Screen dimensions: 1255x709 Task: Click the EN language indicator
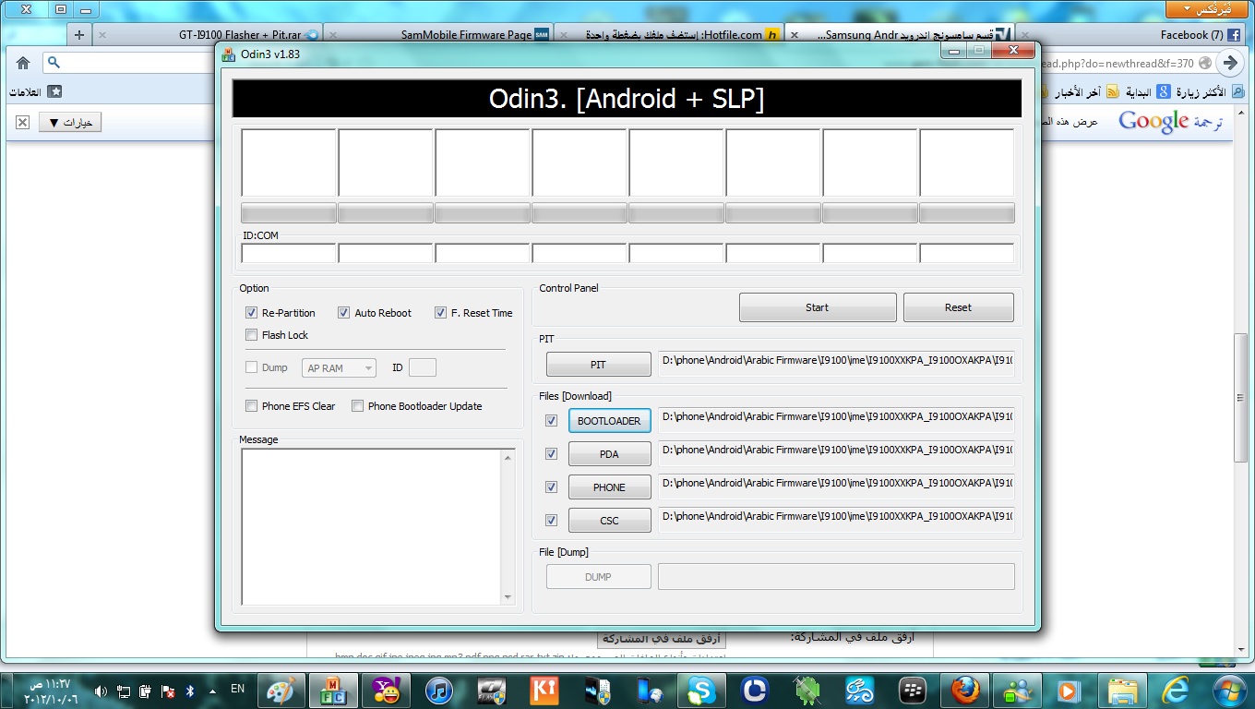[x=237, y=689]
